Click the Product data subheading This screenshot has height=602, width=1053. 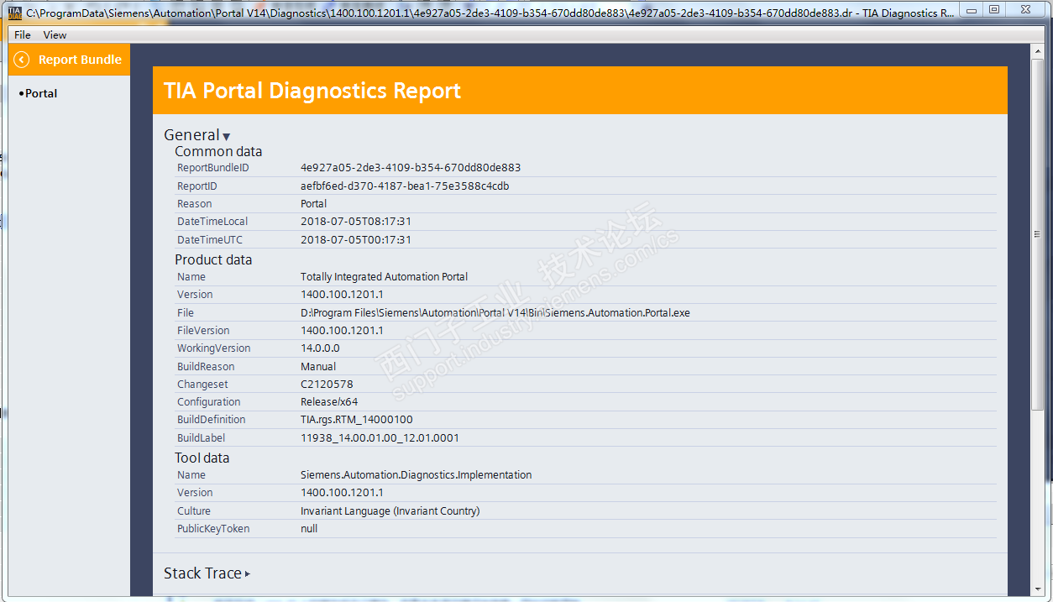tap(213, 260)
